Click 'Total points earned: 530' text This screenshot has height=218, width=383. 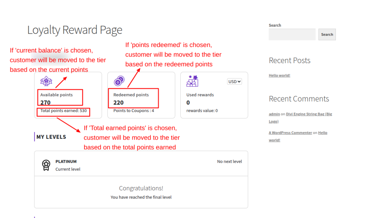pyautogui.click(x=64, y=111)
